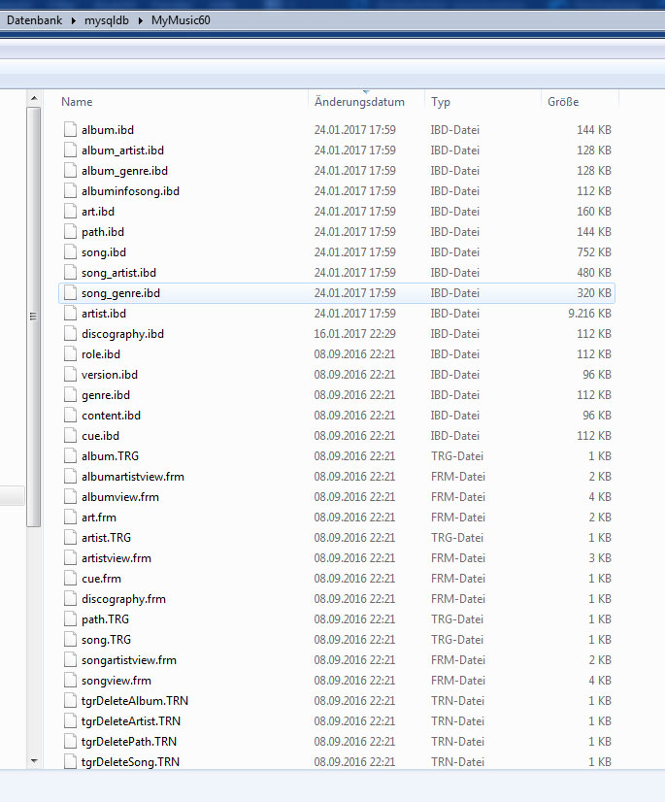The height and width of the screenshot is (802, 665).
Task: Select the tgrDeleteArtist.TRN file name
Action: coord(131,721)
